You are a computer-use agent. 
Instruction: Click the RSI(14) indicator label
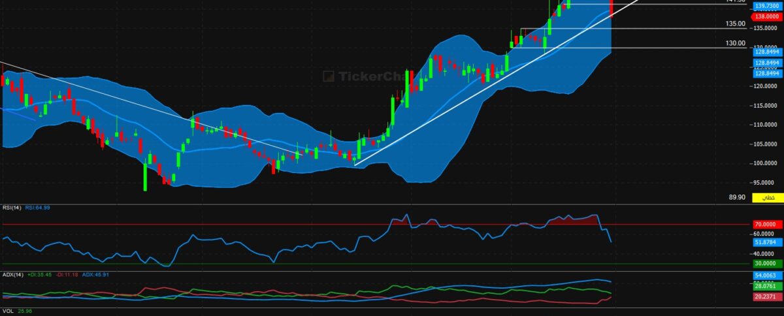point(12,208)
